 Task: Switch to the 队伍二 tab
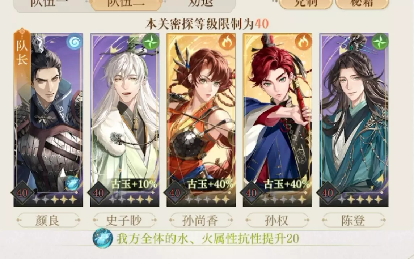coord(126,3)
